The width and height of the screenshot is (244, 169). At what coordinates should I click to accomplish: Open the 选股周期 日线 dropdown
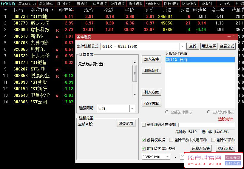point(132,109)
